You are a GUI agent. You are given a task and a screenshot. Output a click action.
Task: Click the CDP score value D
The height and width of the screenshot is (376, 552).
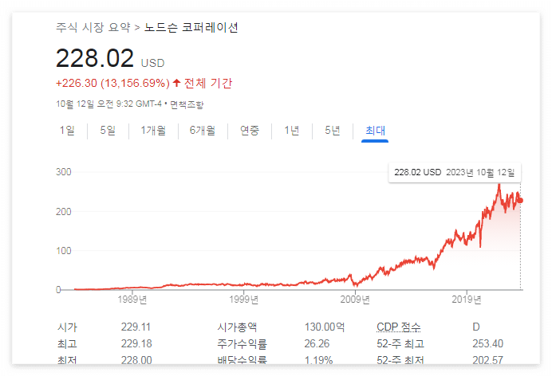click(x=476, y=327)
